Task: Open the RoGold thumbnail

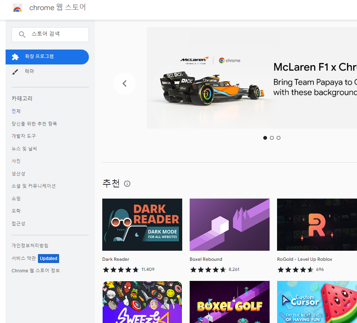Action: [317, 225]
